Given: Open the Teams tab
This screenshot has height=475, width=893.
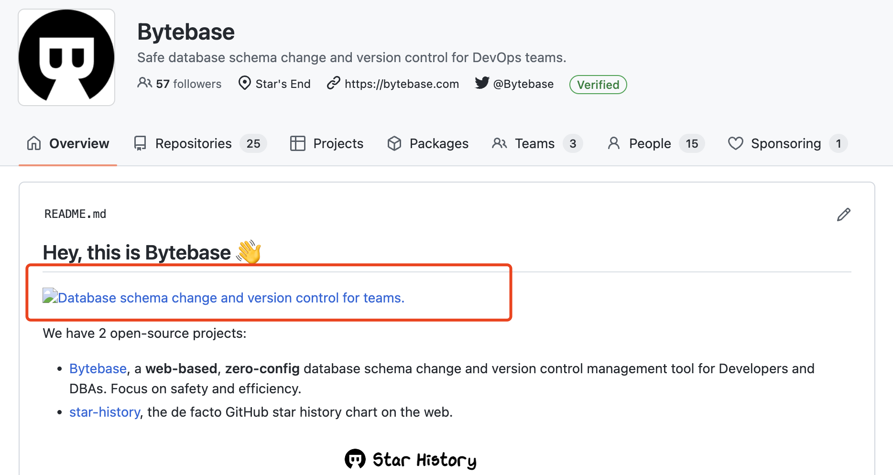Looking at the screenshot, I should 537,143.
